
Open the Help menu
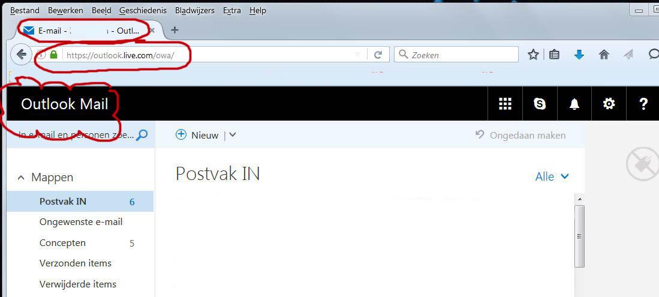(x=258, y=11)
